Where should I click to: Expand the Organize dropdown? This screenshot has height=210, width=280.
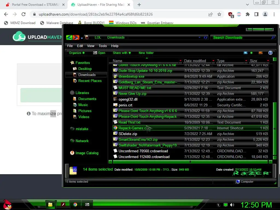[77, 53]
